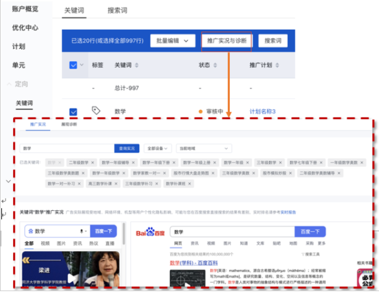Open 更多 in the desktop preview tabs
Image resolution: width=379 pixels, height=293 pixels.
[x=321, y=244]
